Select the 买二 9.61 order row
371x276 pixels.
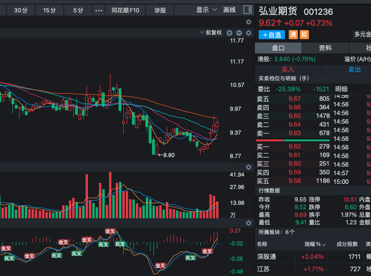293,155
